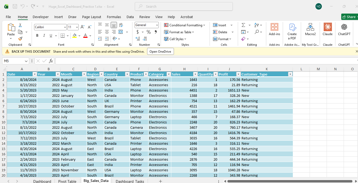Click Increase Decimal icon
This screenshot has width=358, height=183.
[138, 39]
